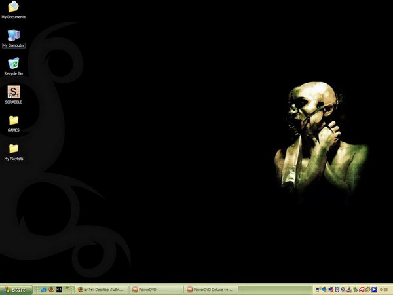Click the blue play arrow tray icon
The image size is (393, 295).
click(374, 290)
